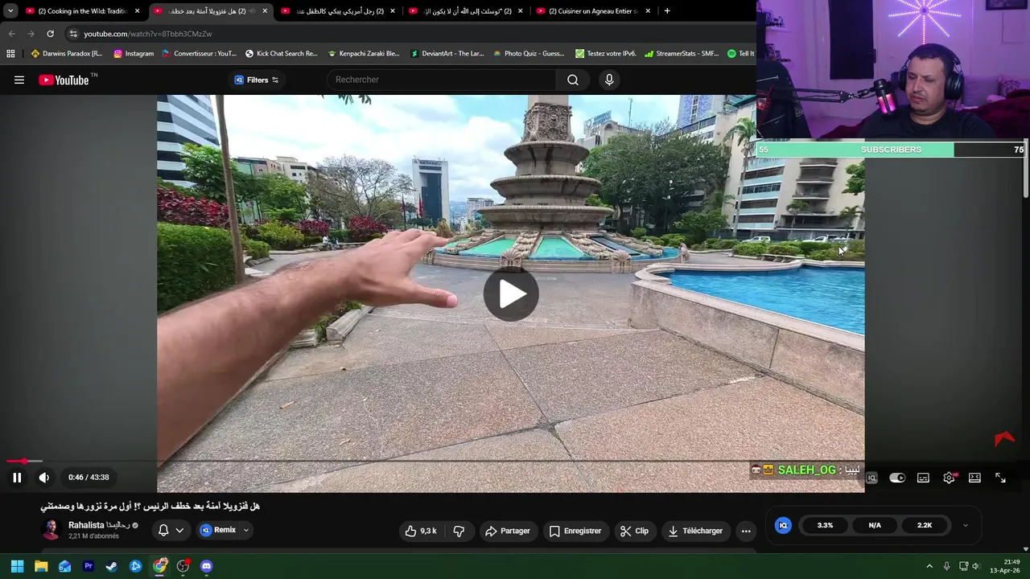The image size is (1030, 579).
Task: Click the Télécharger download button
Action: pos(694,531)
